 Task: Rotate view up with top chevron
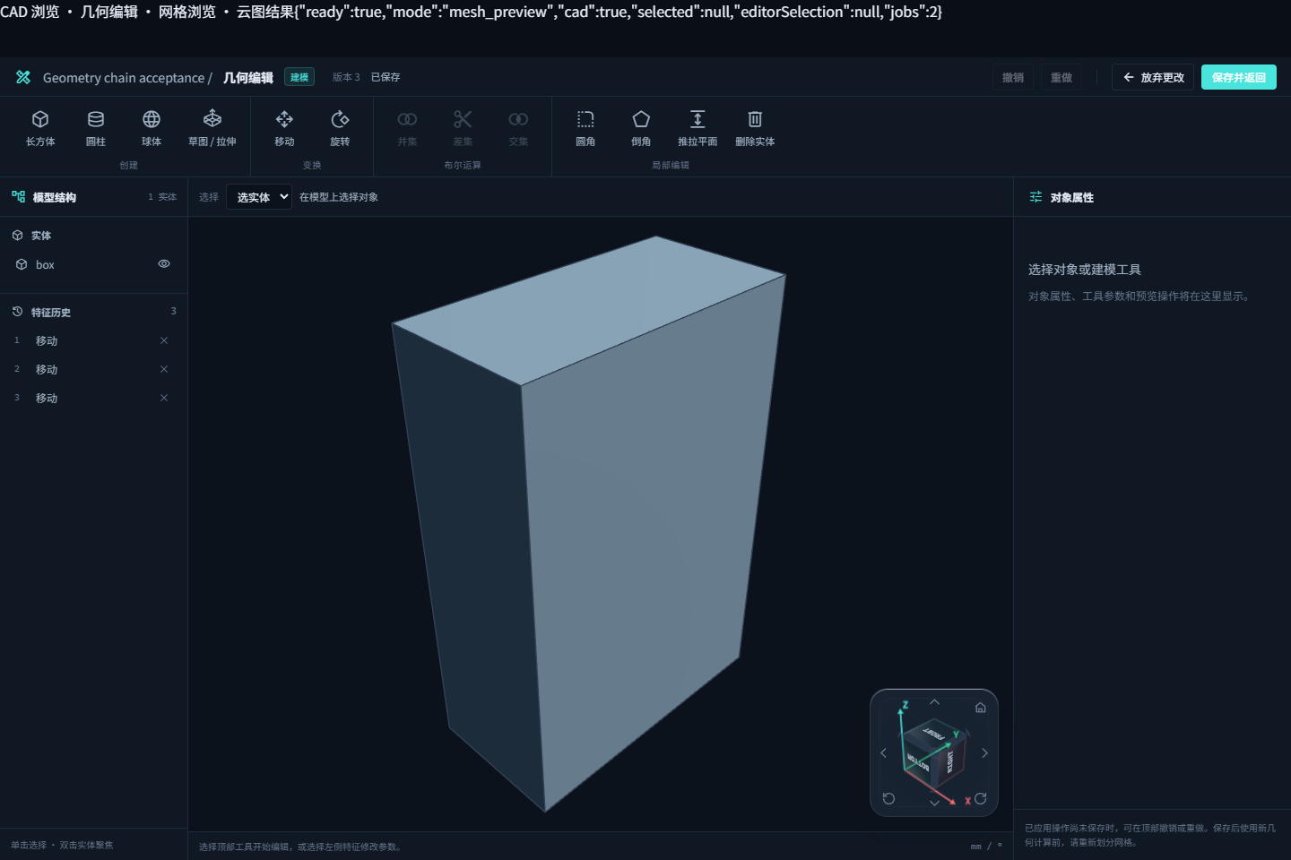click(934, 701)
